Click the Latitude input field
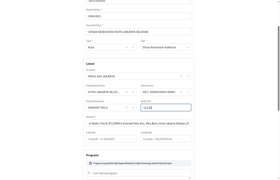 pyautogui.click(x=111, y=139)
